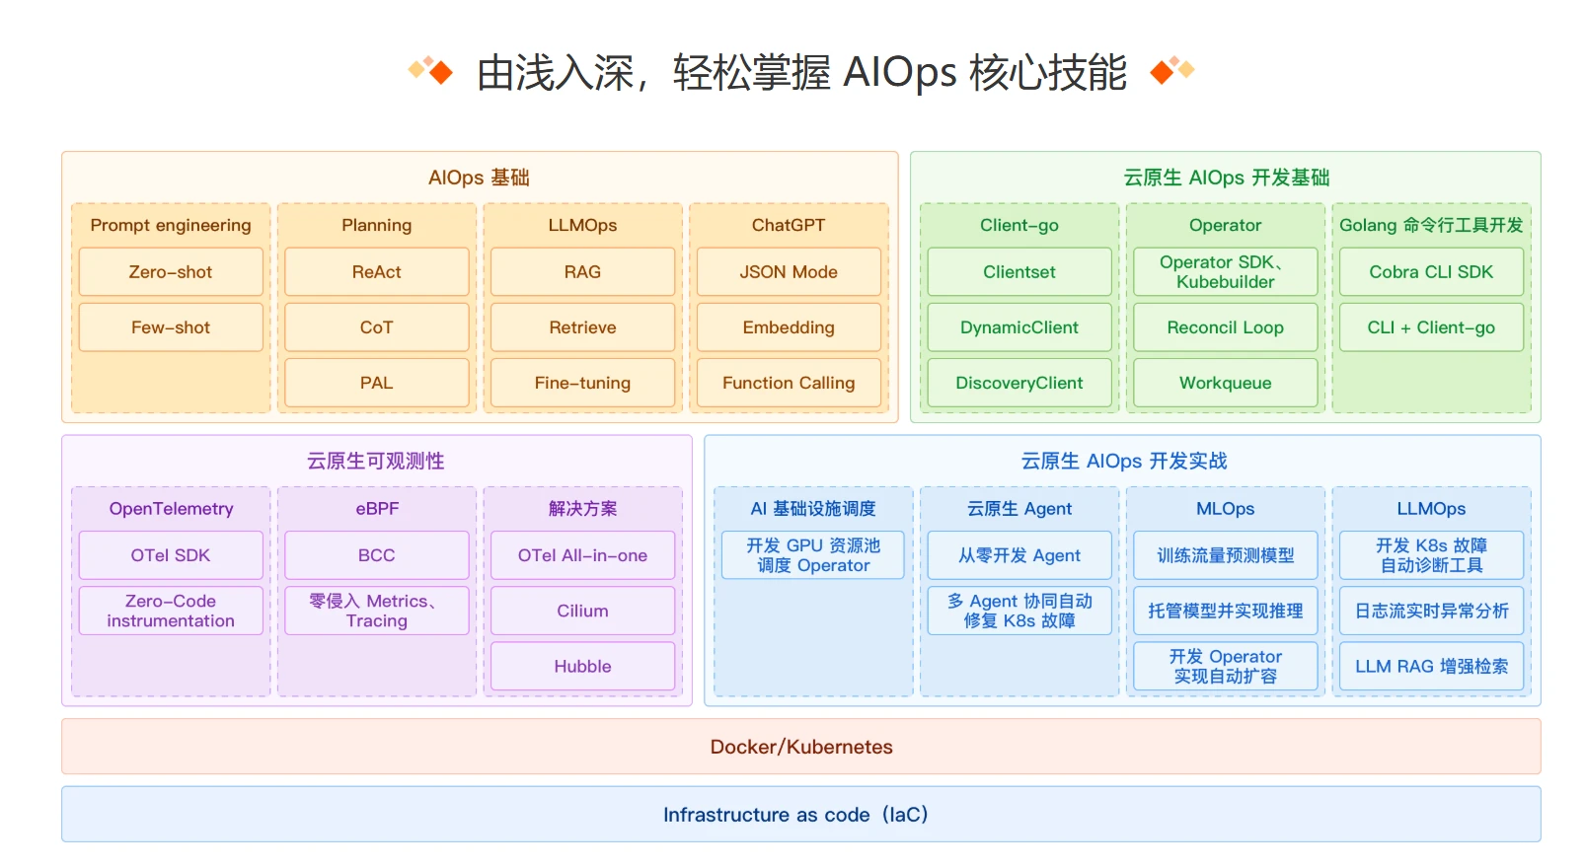This screenshot has width=1584, height=867.
Task: Select the 日志流实时异常分析 box
Action: point(1432,611)
